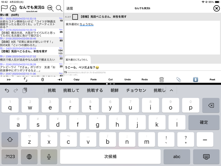Open the full-text search magnifier icon
The width and height of the screenshot is (221, 166).
(x=50, y=8)
